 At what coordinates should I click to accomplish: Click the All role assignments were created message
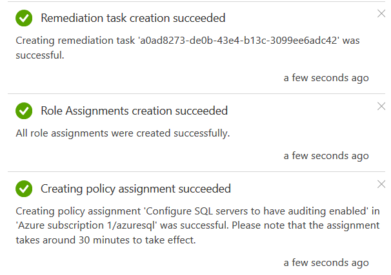click(x=123, y=133)
